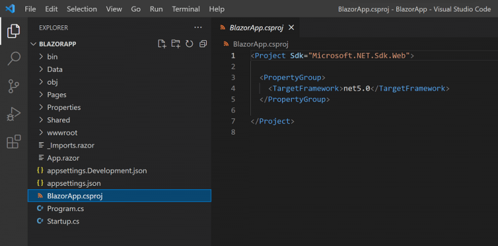Open the File menu
This screenshot has width=498, height=246.
pyautogui.click(x=30, y=9)
